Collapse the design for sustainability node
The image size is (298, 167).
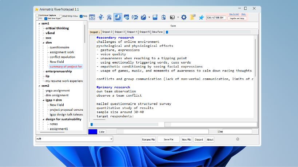44,119
